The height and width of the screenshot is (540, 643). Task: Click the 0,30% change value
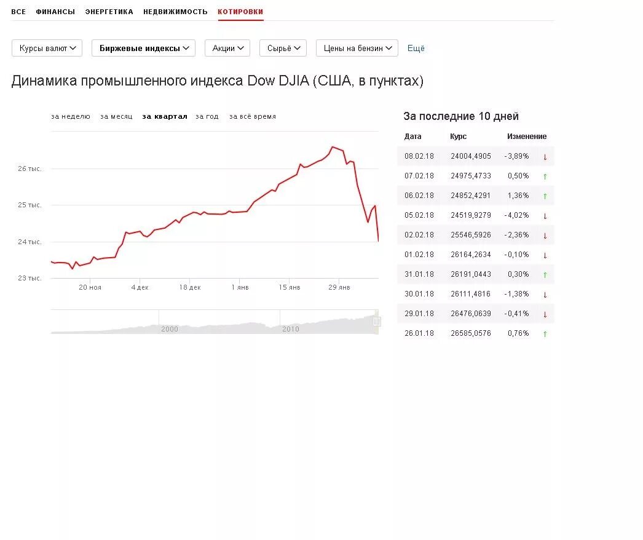pyautogui.click(x=518, y=274)
